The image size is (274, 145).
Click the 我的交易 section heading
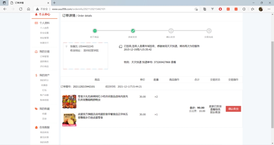coord(44,51)
